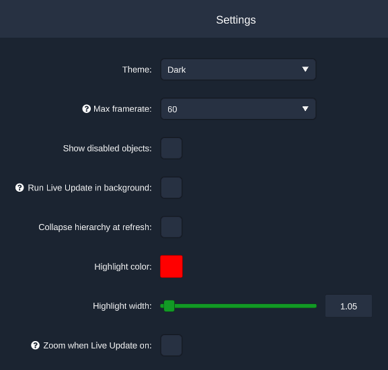Click the Highlight color label text
Viewport: 388px width, 370px height.
coord(123,267)
